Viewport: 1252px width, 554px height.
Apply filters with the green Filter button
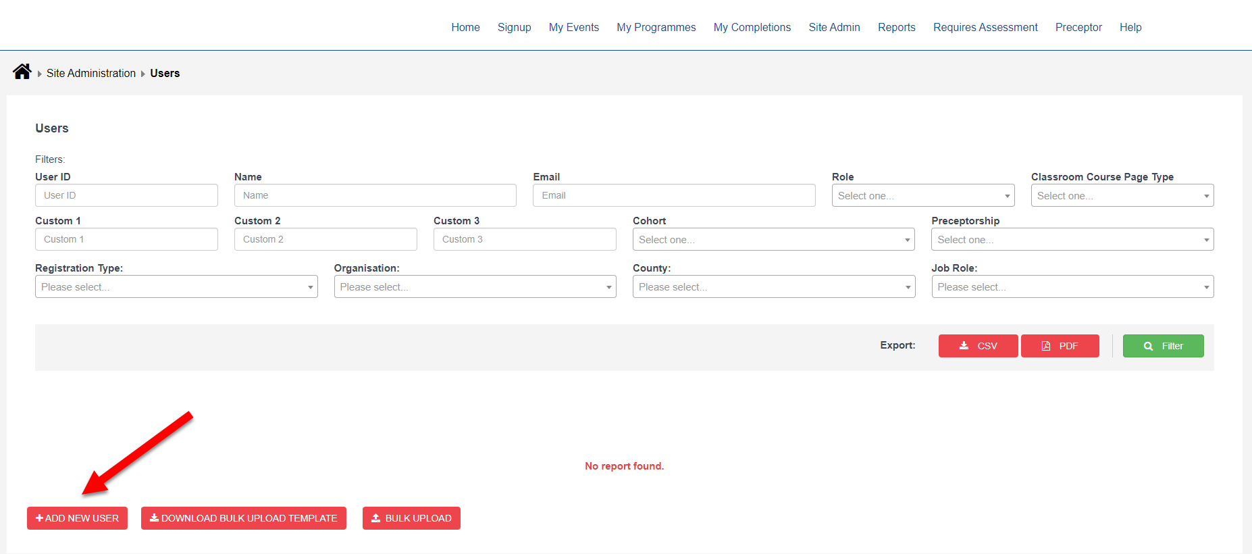tap(1163, 346)
